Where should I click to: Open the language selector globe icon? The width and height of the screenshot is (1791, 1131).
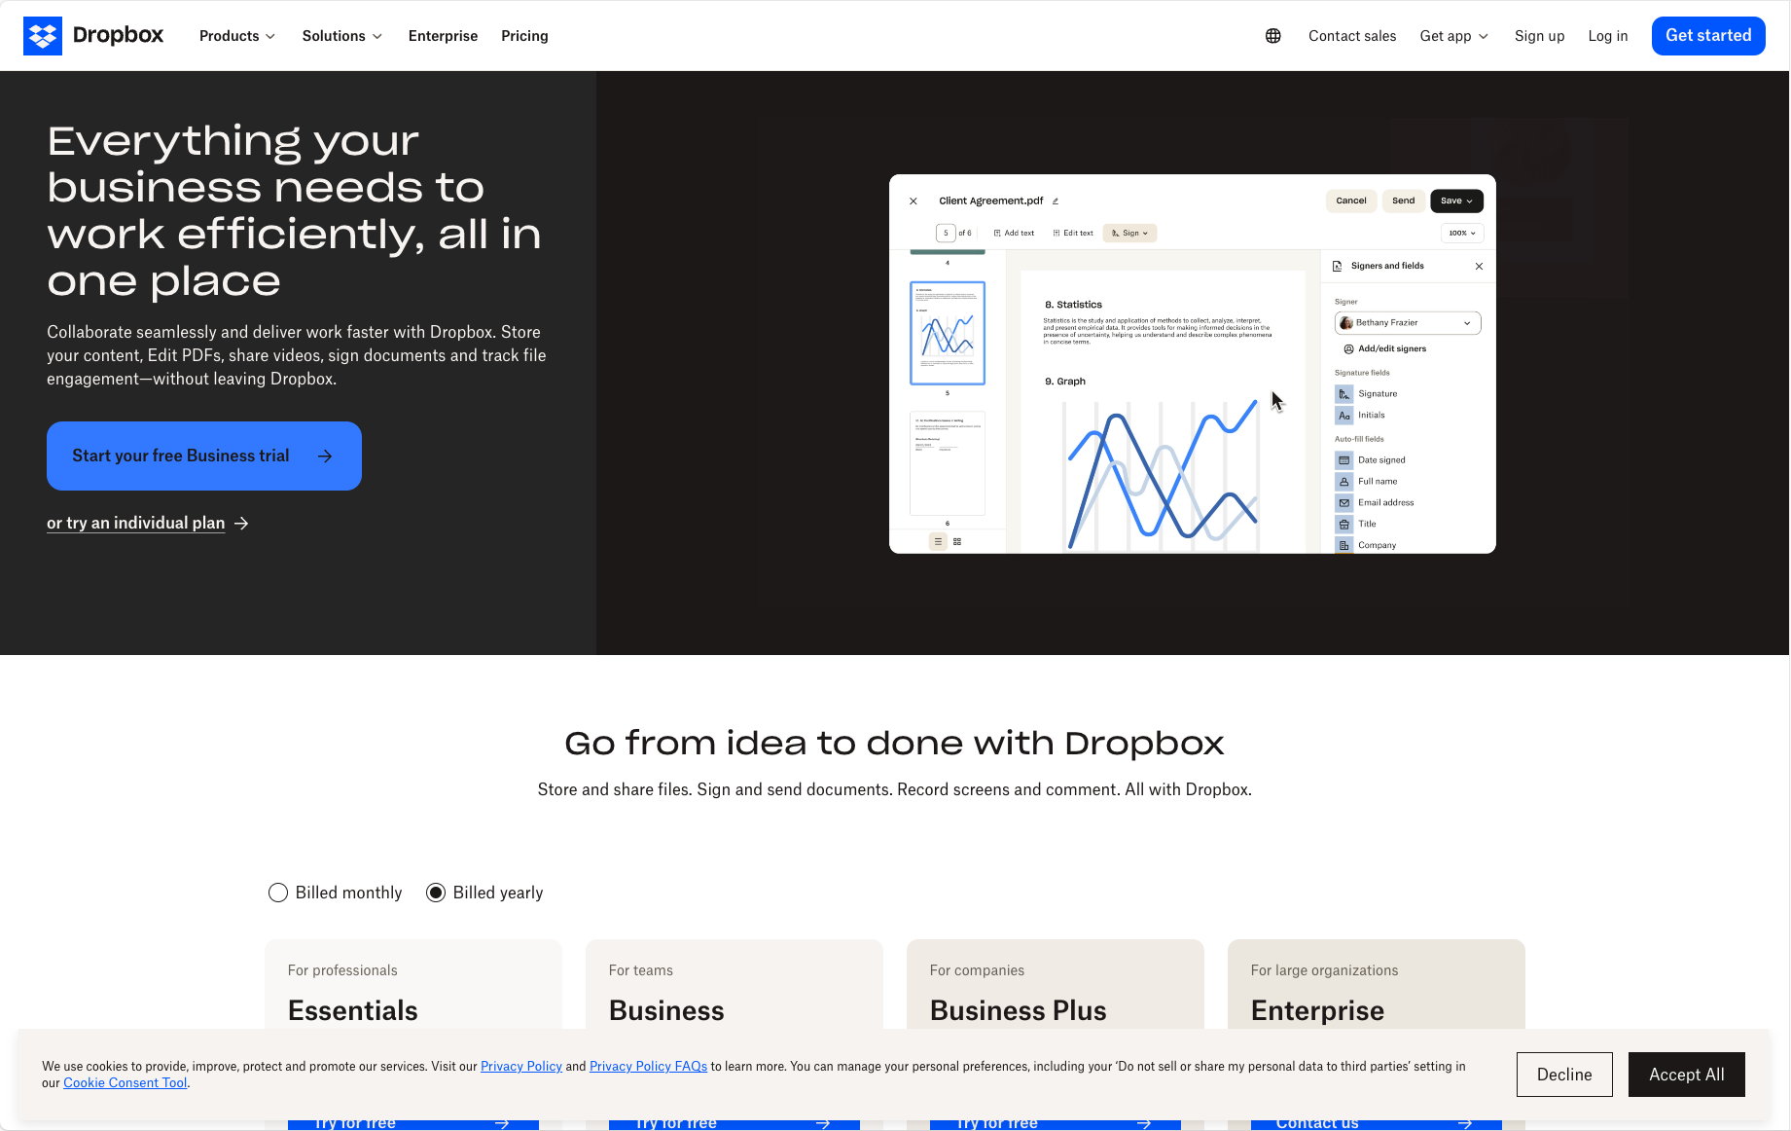point(1273,36)
